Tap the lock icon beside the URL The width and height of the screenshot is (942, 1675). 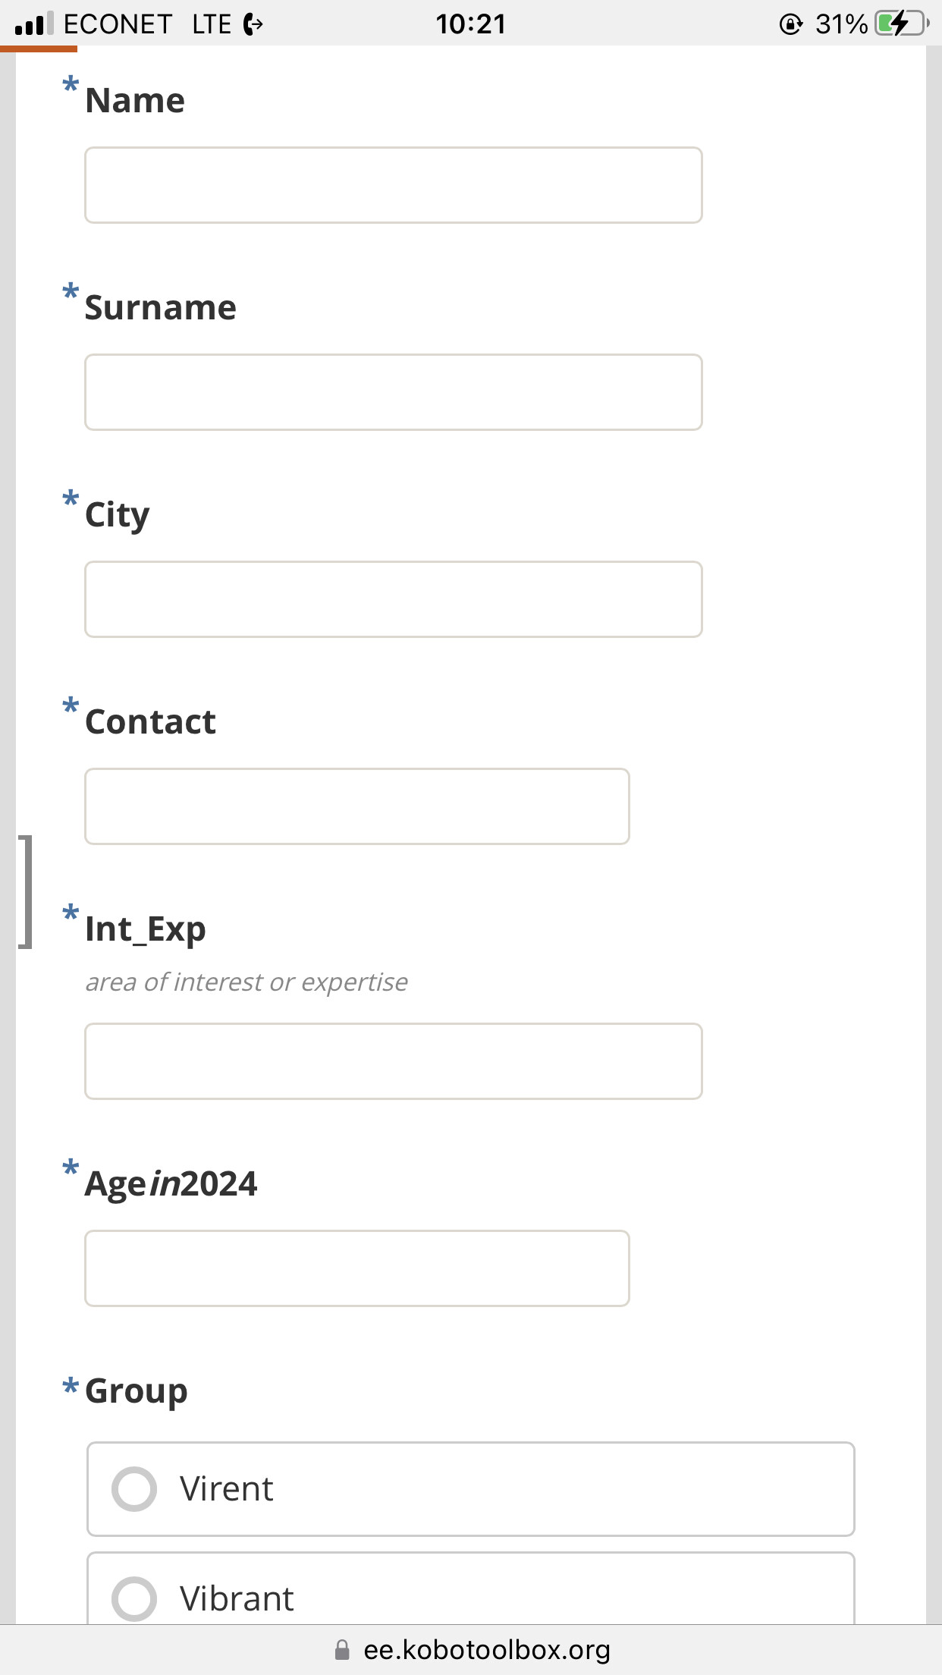[x=342, y=1650]
